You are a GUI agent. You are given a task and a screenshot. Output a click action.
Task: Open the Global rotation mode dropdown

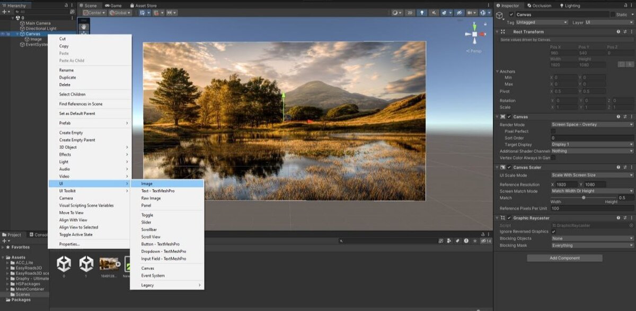click(x=120, y=12)
